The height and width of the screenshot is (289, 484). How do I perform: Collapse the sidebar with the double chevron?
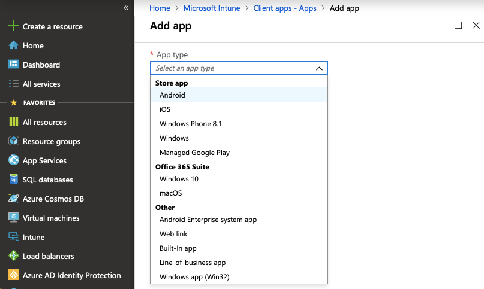(x=126, y=8)
